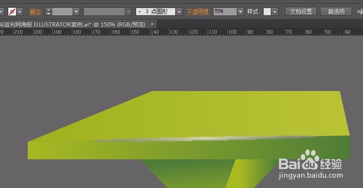Expand the 样式 graphic style dropdown arrow

point(275,11)
